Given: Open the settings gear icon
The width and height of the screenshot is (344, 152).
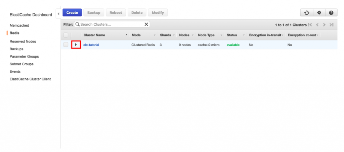Looking at the screenshot, I should 319,13.
